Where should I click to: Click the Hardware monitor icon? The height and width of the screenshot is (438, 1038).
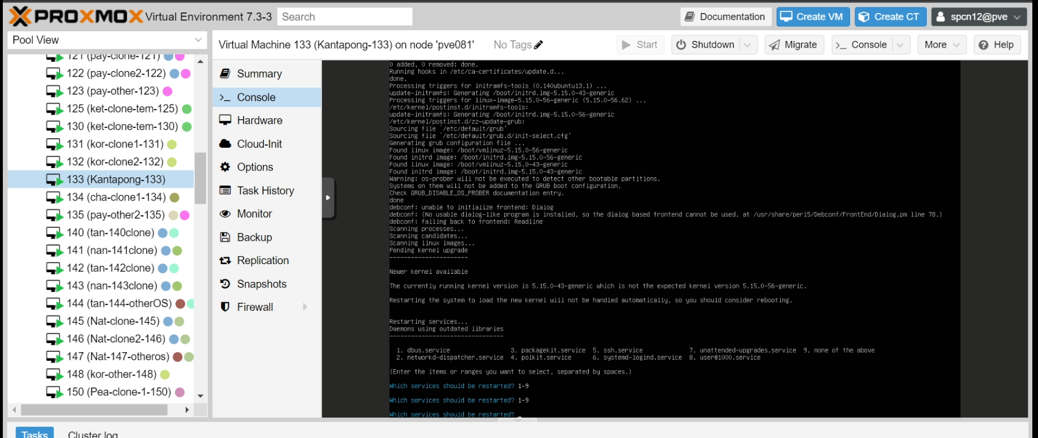[x=225, y=120]
